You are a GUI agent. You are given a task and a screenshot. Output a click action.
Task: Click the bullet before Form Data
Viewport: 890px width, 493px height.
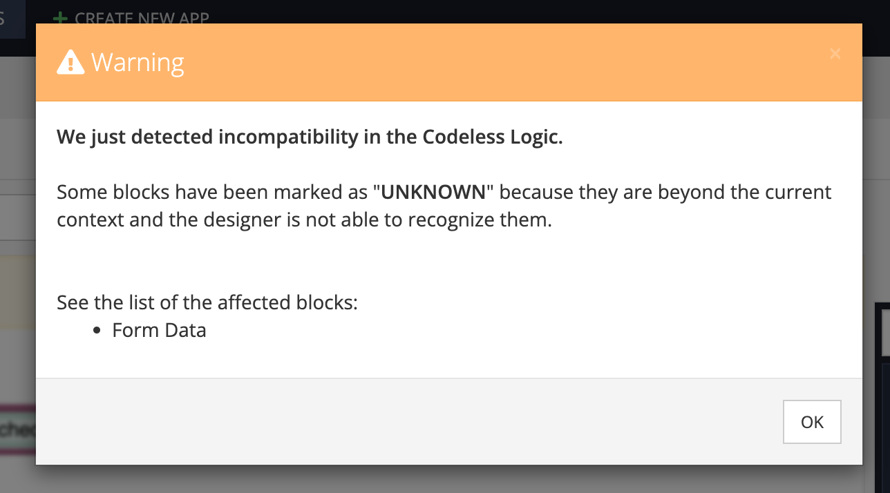(x=97, y=331)
